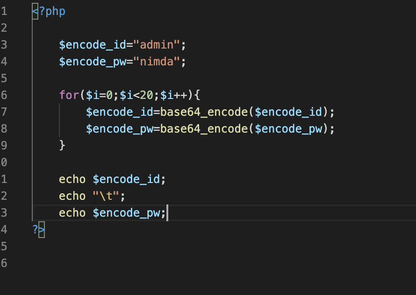Click the closing brace of the for loop
This screenshot has height=295, width=416.
click(62, 145)
